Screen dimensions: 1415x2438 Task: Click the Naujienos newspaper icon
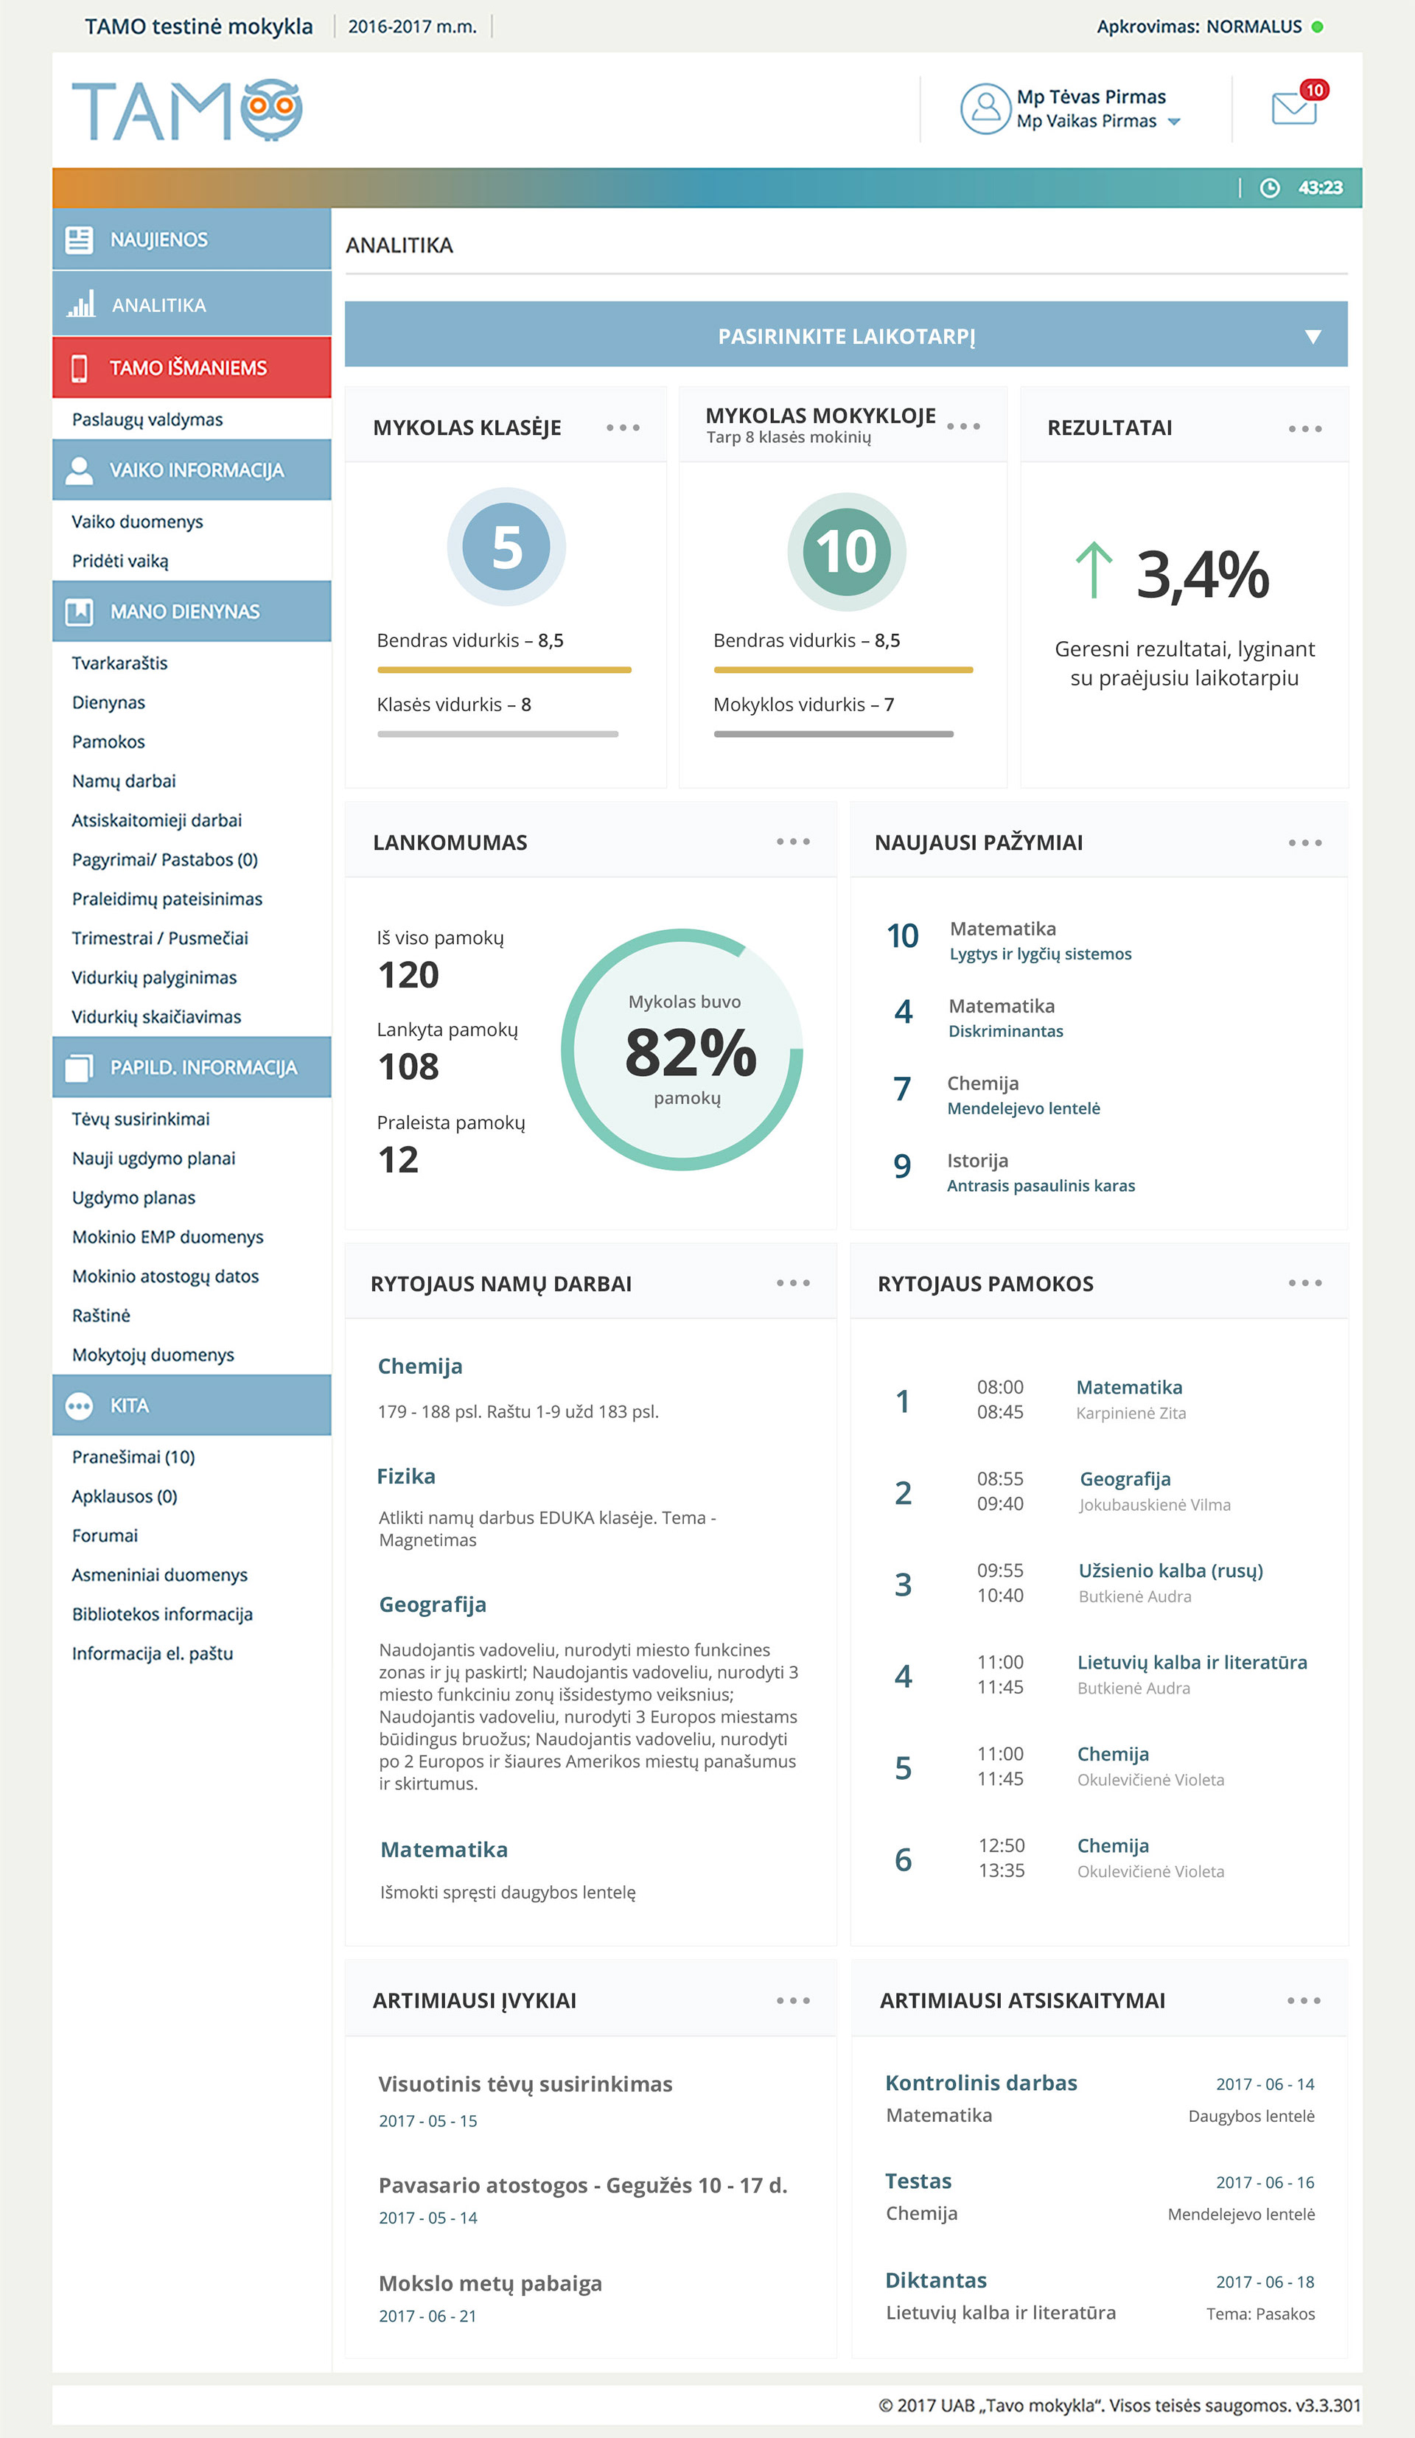tap(78, 239)
